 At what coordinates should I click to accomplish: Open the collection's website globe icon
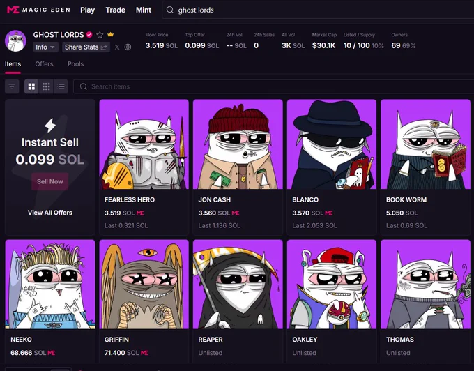pyautogui.click(x=128, y=47)
